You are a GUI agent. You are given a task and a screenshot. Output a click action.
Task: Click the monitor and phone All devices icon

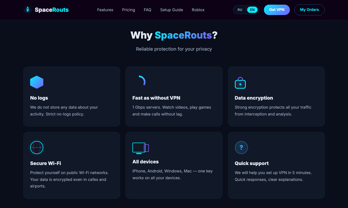141,148
